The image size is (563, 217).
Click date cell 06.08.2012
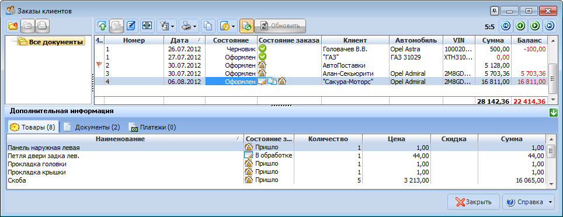pyautogui.click(x=185, y=82)
